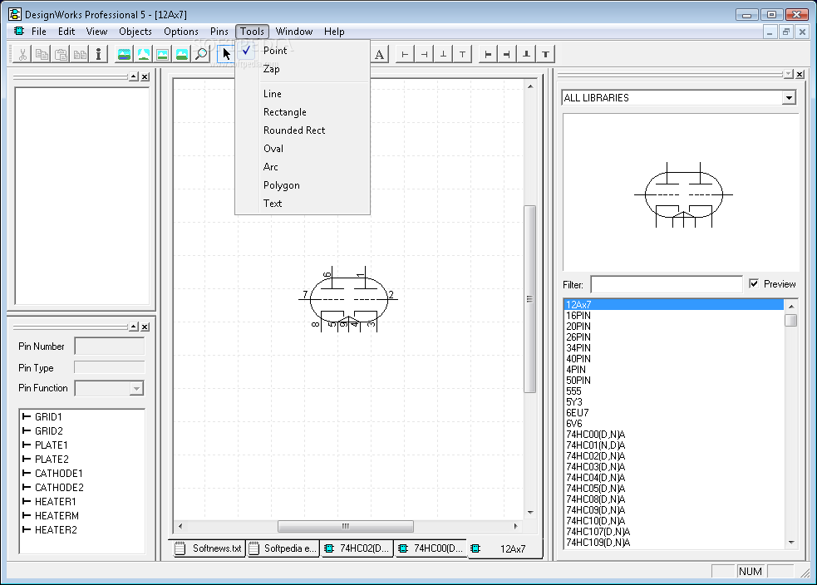Screen dimensions: 817x585
Task: Click the Copy toolbar icon
Action: pyautogui.click(x=42, y=54)
